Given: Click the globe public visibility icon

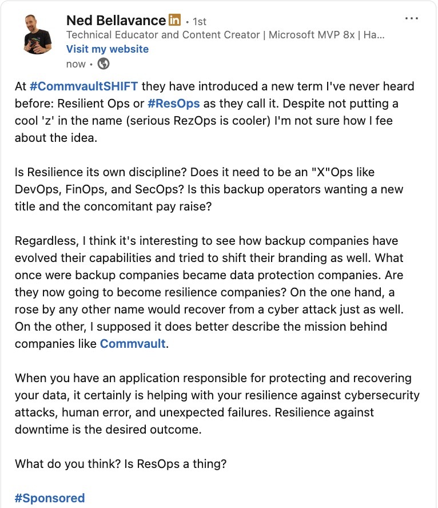Looking at the screenshot, I should click(x=103, y=64).
